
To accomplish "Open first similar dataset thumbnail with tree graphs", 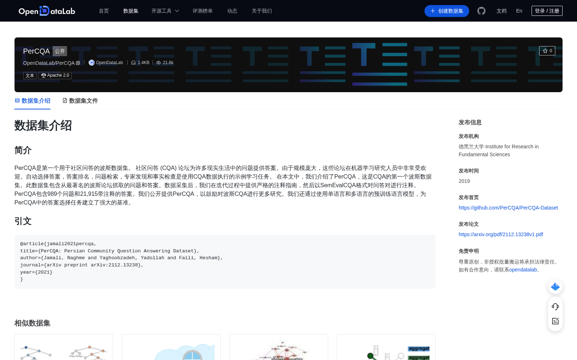I will pos(64,347).
